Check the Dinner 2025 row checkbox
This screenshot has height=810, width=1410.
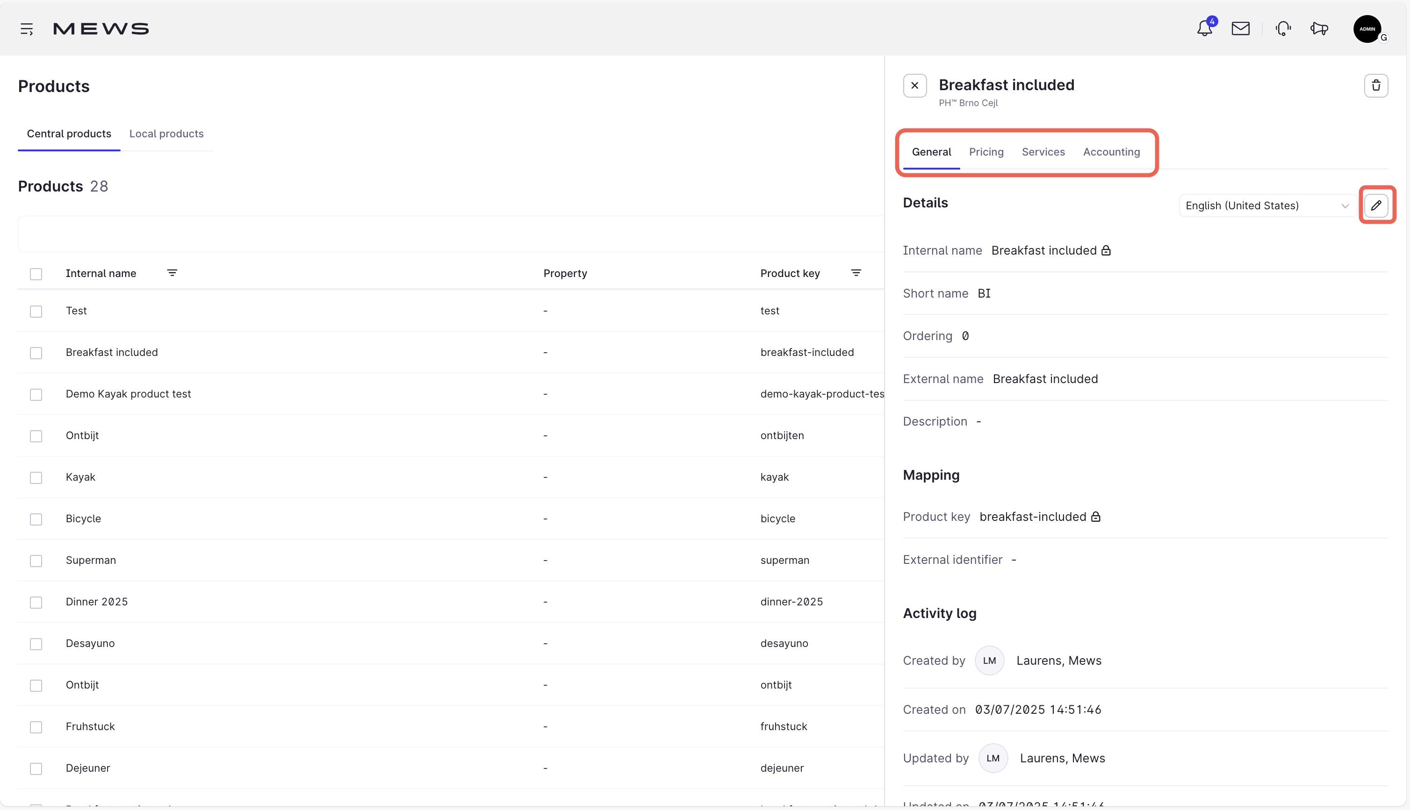click(36, 602)
